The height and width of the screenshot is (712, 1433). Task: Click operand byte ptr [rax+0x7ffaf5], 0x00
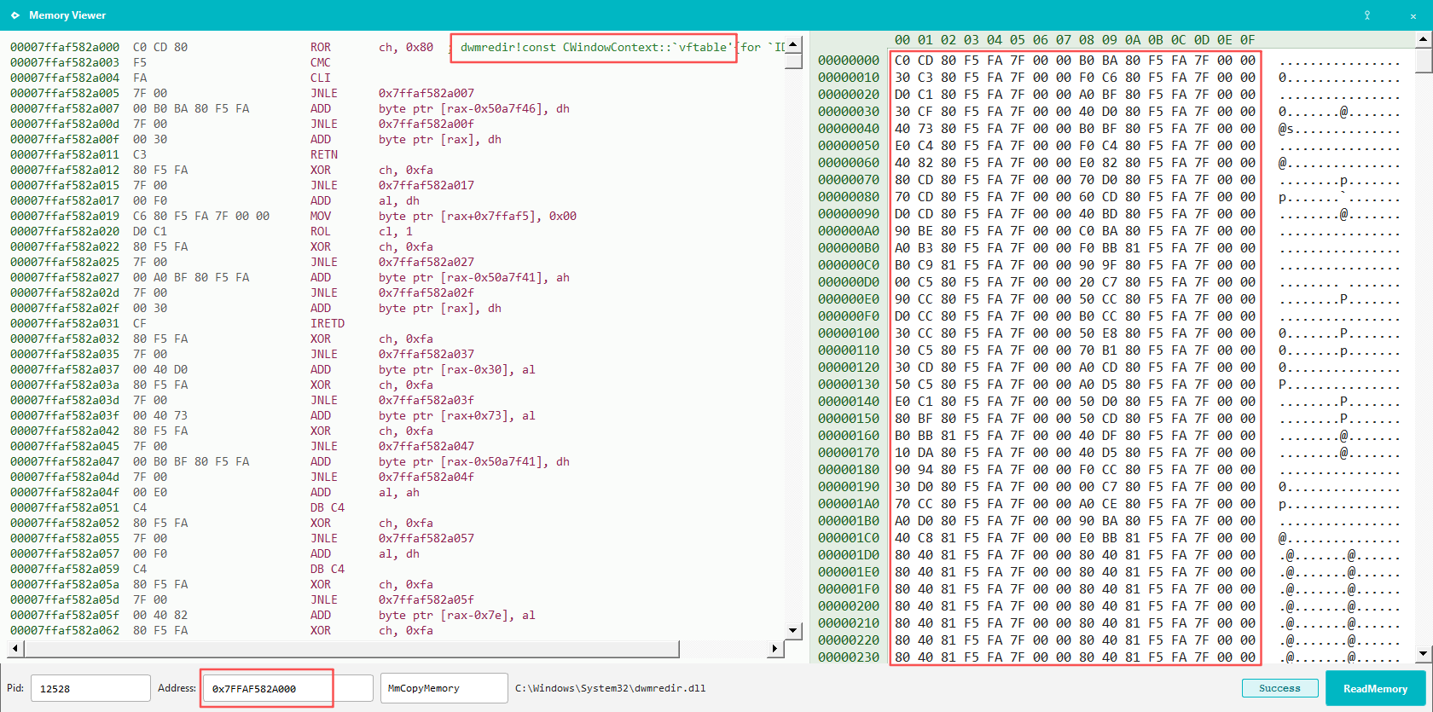pos(478,216)
